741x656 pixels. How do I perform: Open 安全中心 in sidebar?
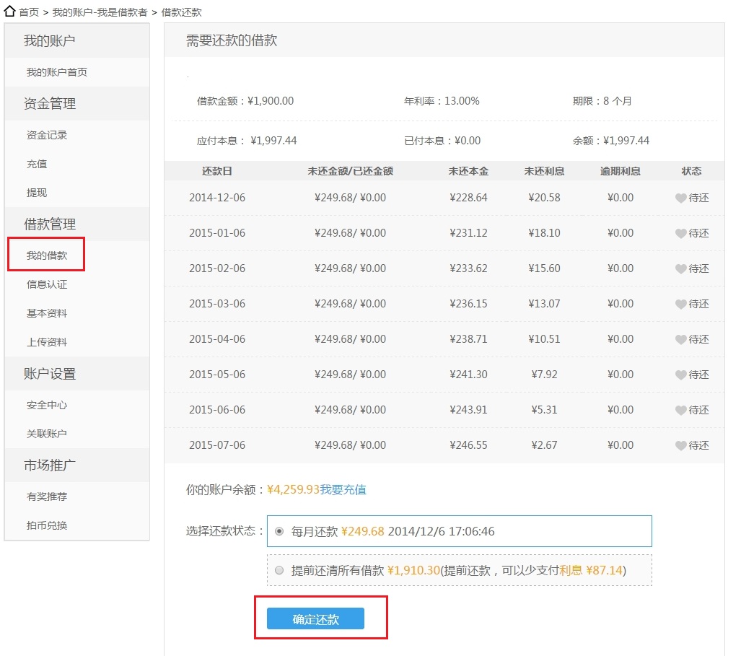47,405
